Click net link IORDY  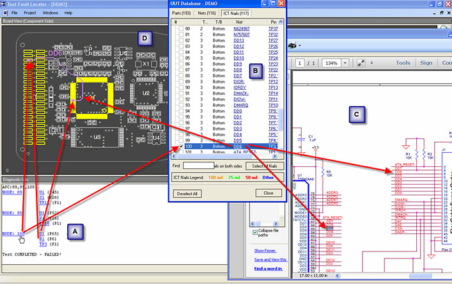point(240,88)
